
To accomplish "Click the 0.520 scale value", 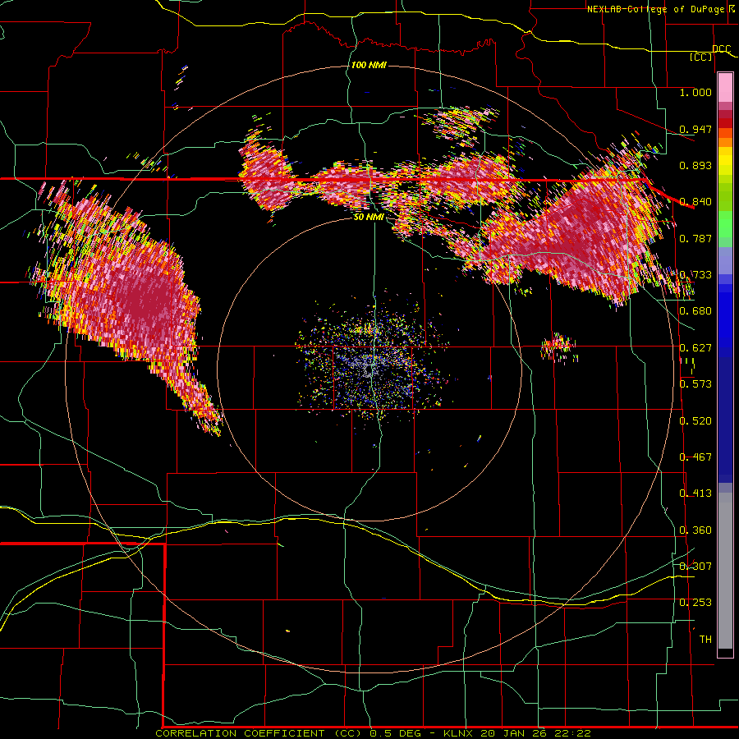I will [x=695, y=421].
